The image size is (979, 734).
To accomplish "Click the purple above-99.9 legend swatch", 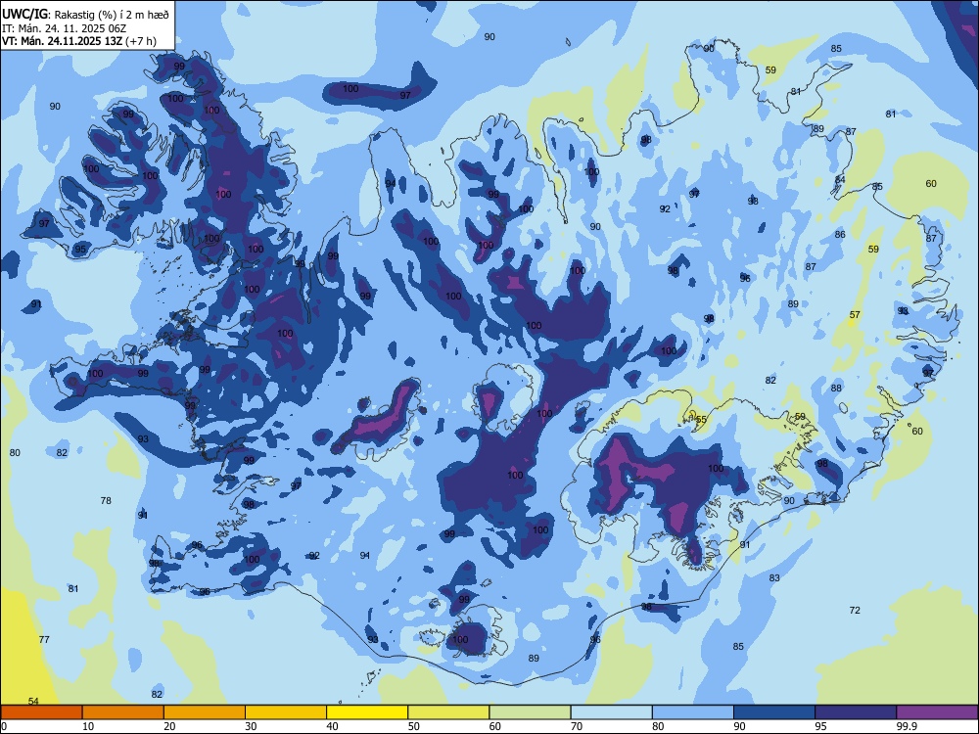I will [x=937, y=712].
